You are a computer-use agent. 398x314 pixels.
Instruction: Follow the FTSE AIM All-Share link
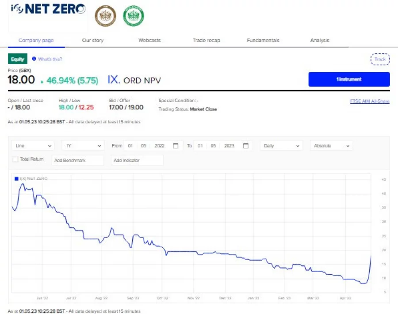pyautogui.click(x=370, y=101)
